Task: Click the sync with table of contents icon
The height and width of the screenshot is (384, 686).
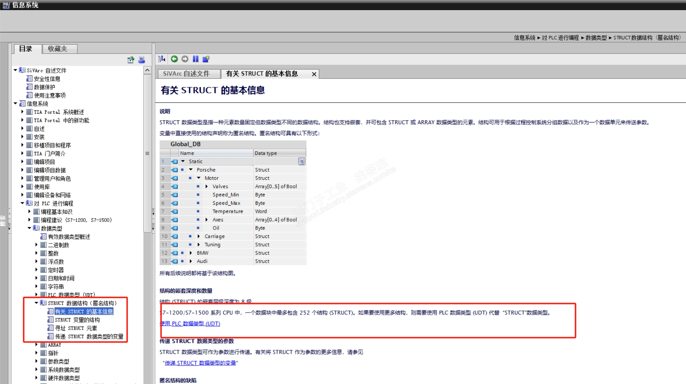Action: 162,59
